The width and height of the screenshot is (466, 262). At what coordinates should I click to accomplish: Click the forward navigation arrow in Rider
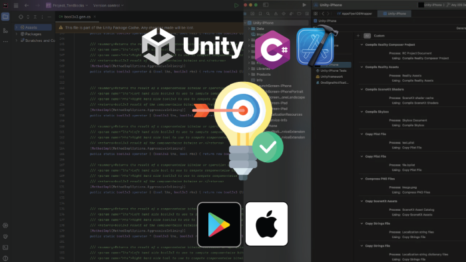[x=38, y=5]
